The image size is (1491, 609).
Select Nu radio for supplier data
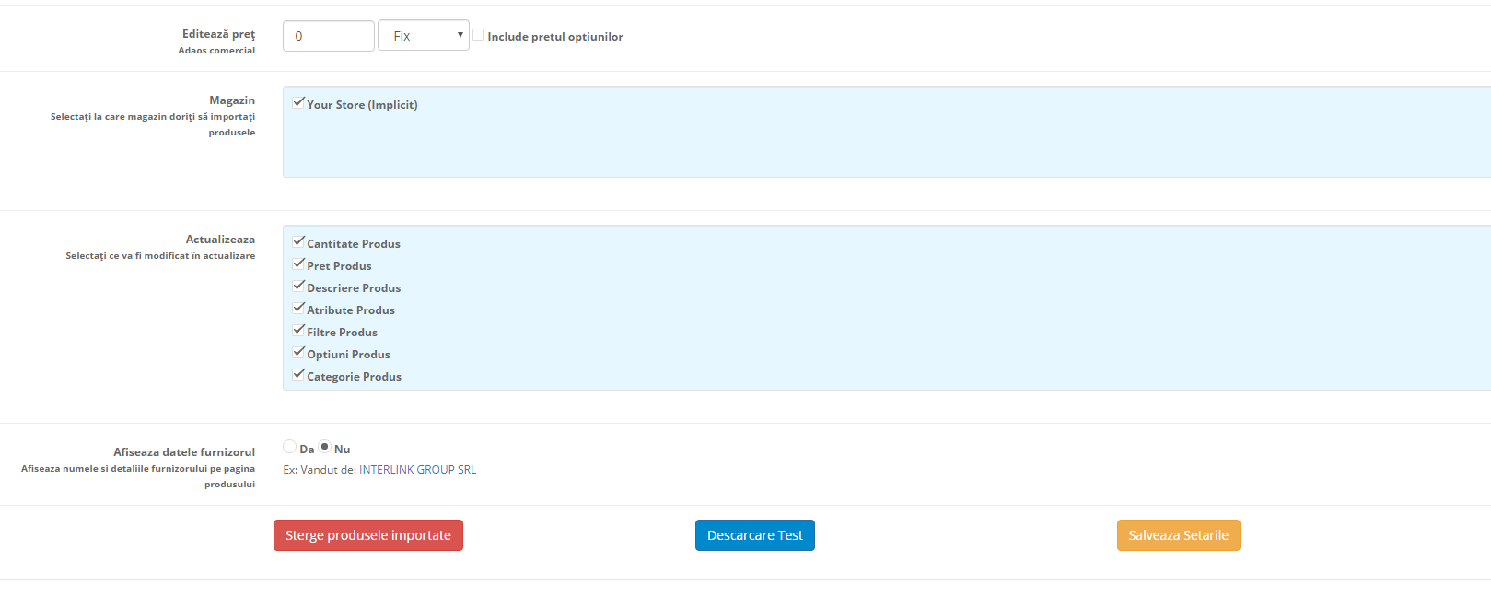[325, 447]
